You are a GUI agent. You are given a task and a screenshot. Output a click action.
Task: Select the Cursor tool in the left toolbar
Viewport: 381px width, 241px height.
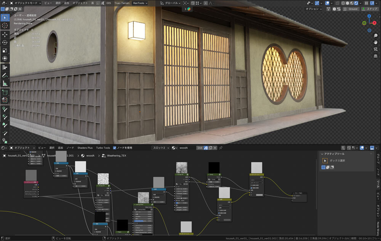tap(5, 25)
